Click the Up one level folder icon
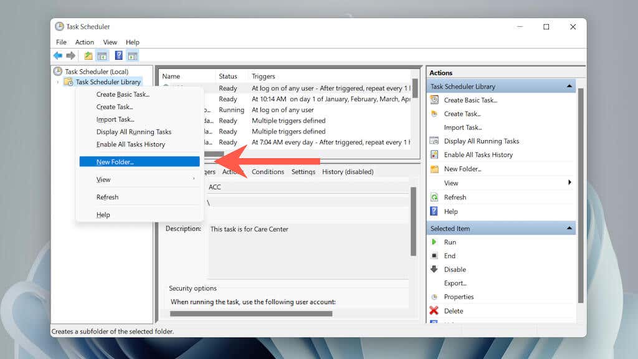This screenshot has width=638, height=359. click(88, 55)
